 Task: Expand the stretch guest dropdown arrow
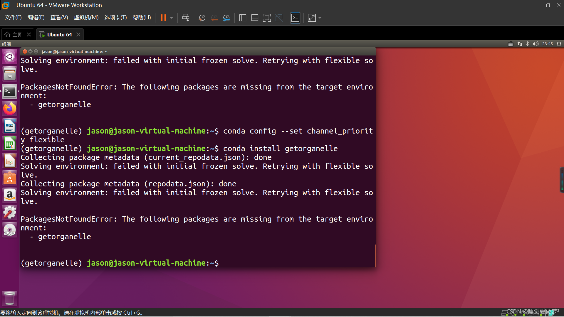[x=320, y=18]
